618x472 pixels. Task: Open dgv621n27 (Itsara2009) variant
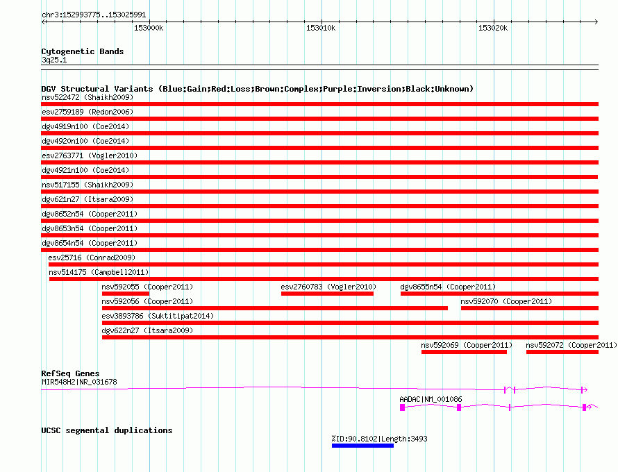[x=87, y=199]
